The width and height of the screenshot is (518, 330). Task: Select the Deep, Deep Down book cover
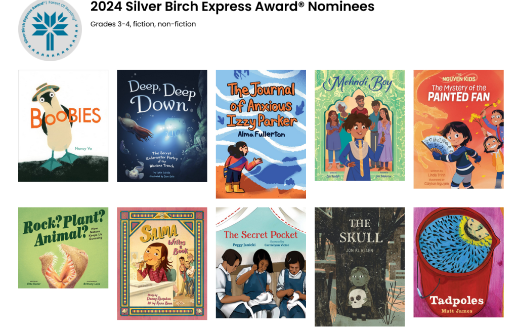coord(162,126)
